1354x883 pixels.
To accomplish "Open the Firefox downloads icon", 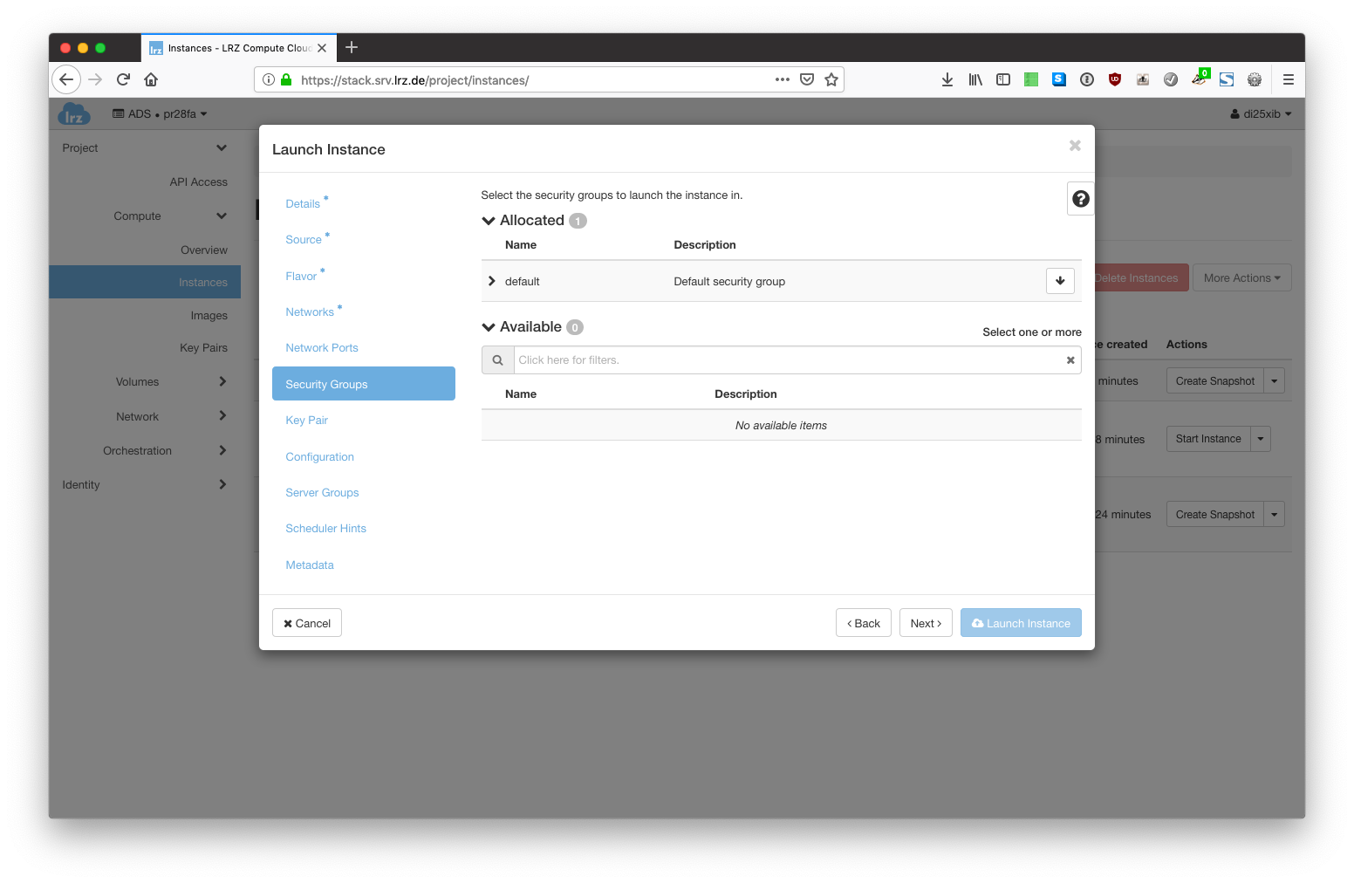I will pos(947,79).
